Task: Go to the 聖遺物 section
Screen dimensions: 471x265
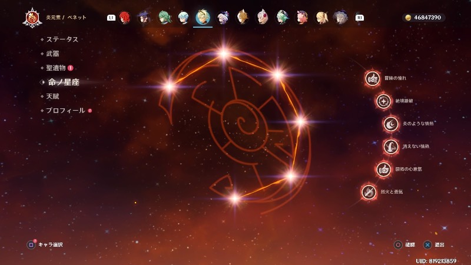Action: point(56,68)
